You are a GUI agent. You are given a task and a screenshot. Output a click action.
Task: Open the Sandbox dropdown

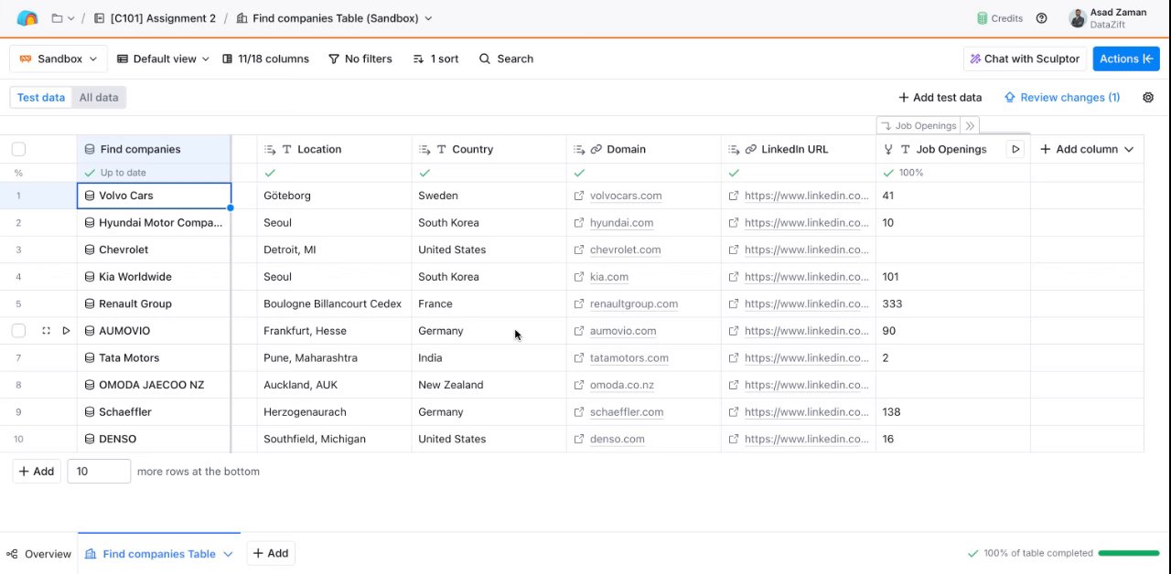click(59, 58)
